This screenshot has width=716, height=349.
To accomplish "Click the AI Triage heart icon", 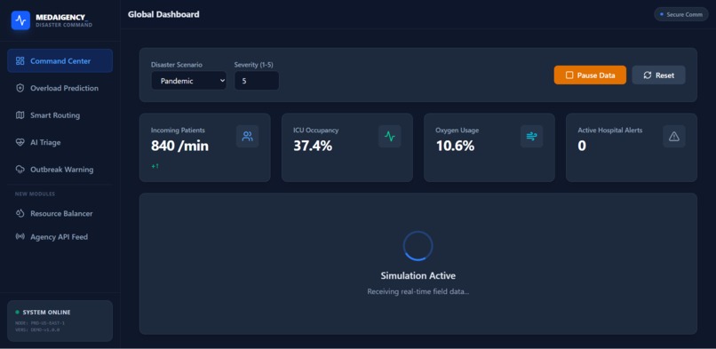I will (x=20, y=142).
